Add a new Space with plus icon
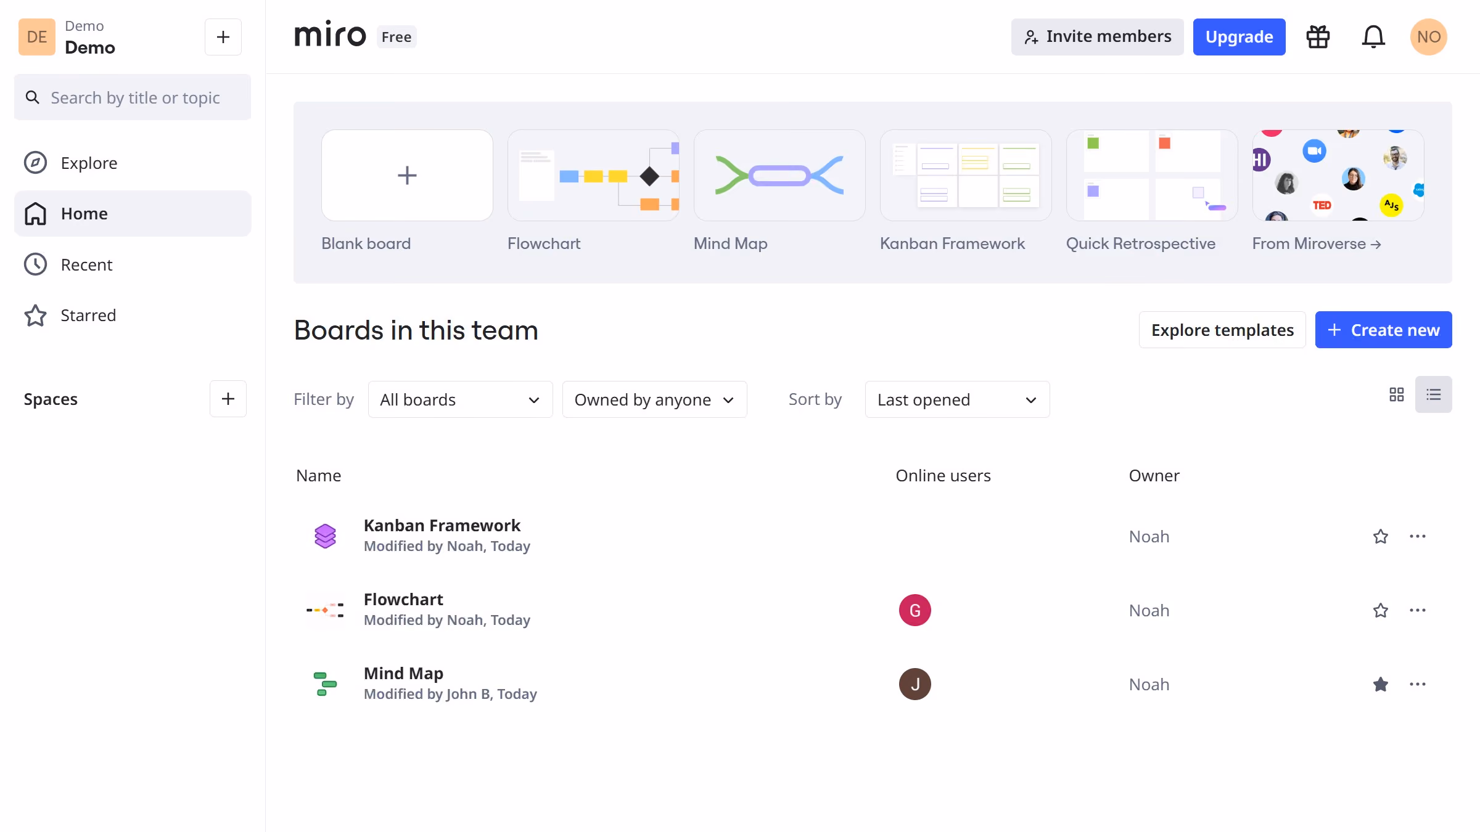The width and height of the screenshot is (1480, 832). (x=228, y=399)
